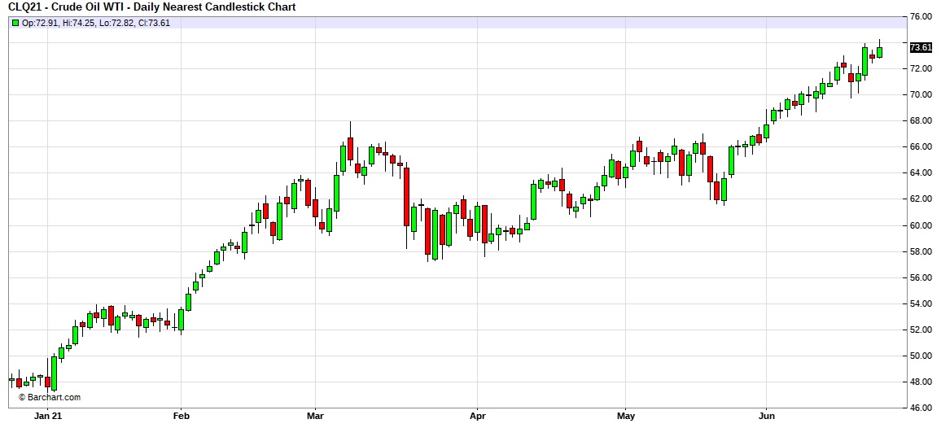
Task: Click the 60.00 price axis label
Action: [921, 225]
